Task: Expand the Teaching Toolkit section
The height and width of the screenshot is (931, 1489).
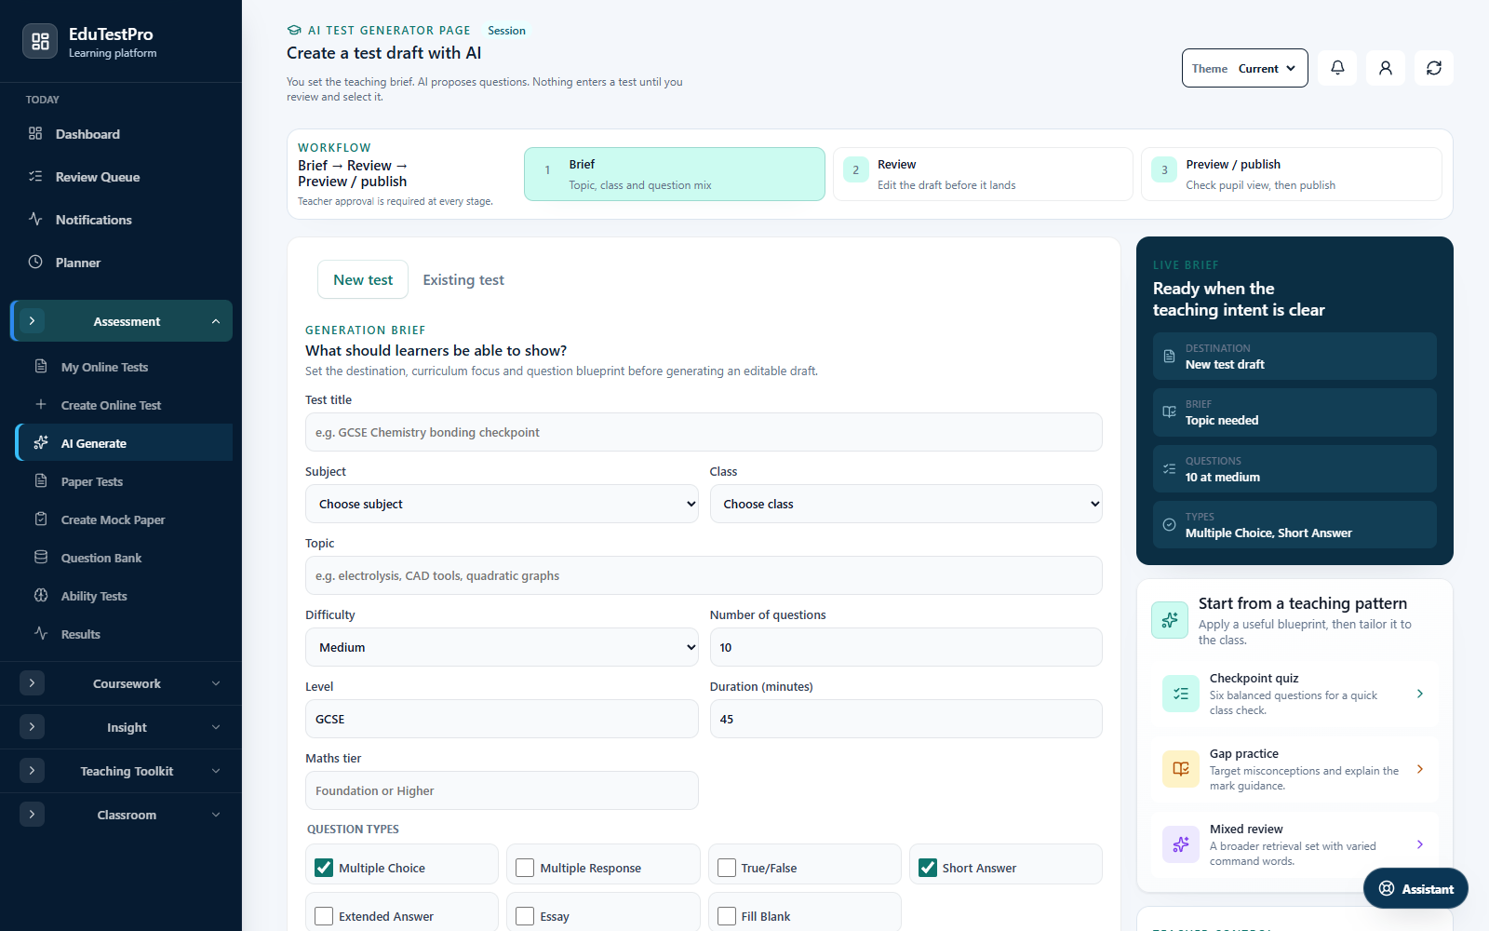Action: [122, 771]
